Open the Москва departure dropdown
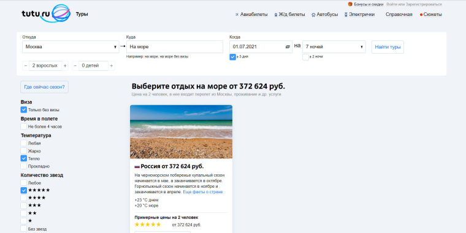The height and width of the screenshot is (233, 466). (x=71, y=47)
